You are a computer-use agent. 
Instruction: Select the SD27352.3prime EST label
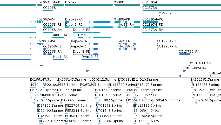(x=50, y=106)
